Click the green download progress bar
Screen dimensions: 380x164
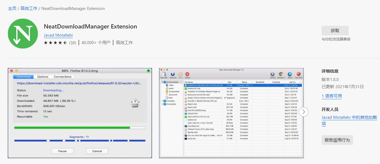point(72,128)
